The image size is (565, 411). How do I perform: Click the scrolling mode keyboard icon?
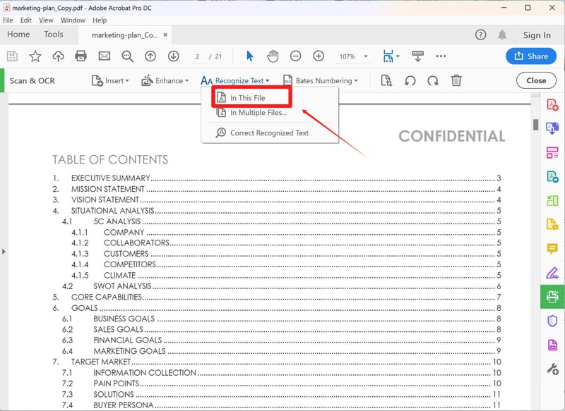click(x=417, y=56)
